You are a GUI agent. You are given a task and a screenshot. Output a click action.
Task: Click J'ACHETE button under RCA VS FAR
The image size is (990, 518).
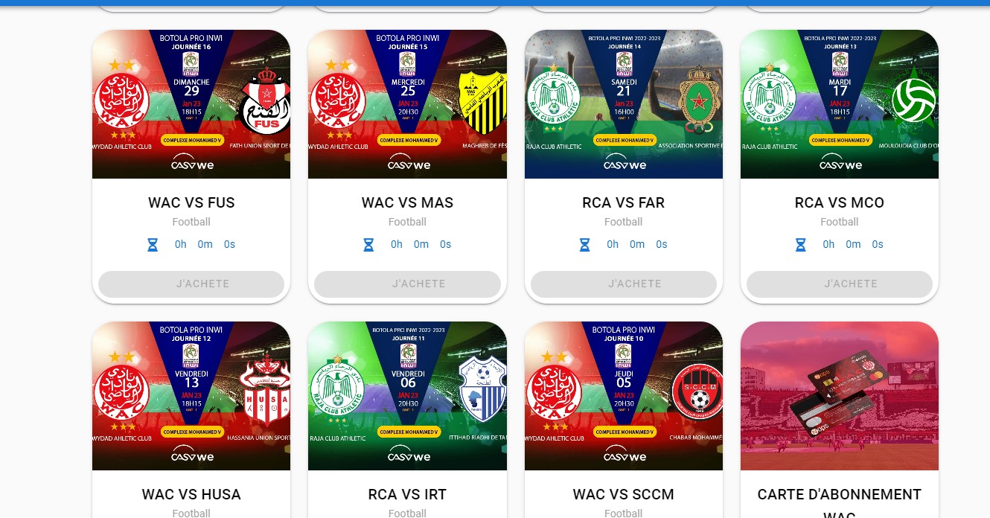624,284
